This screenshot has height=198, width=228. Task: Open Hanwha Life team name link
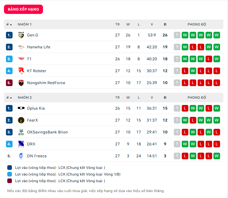click(x=39, y=47)
